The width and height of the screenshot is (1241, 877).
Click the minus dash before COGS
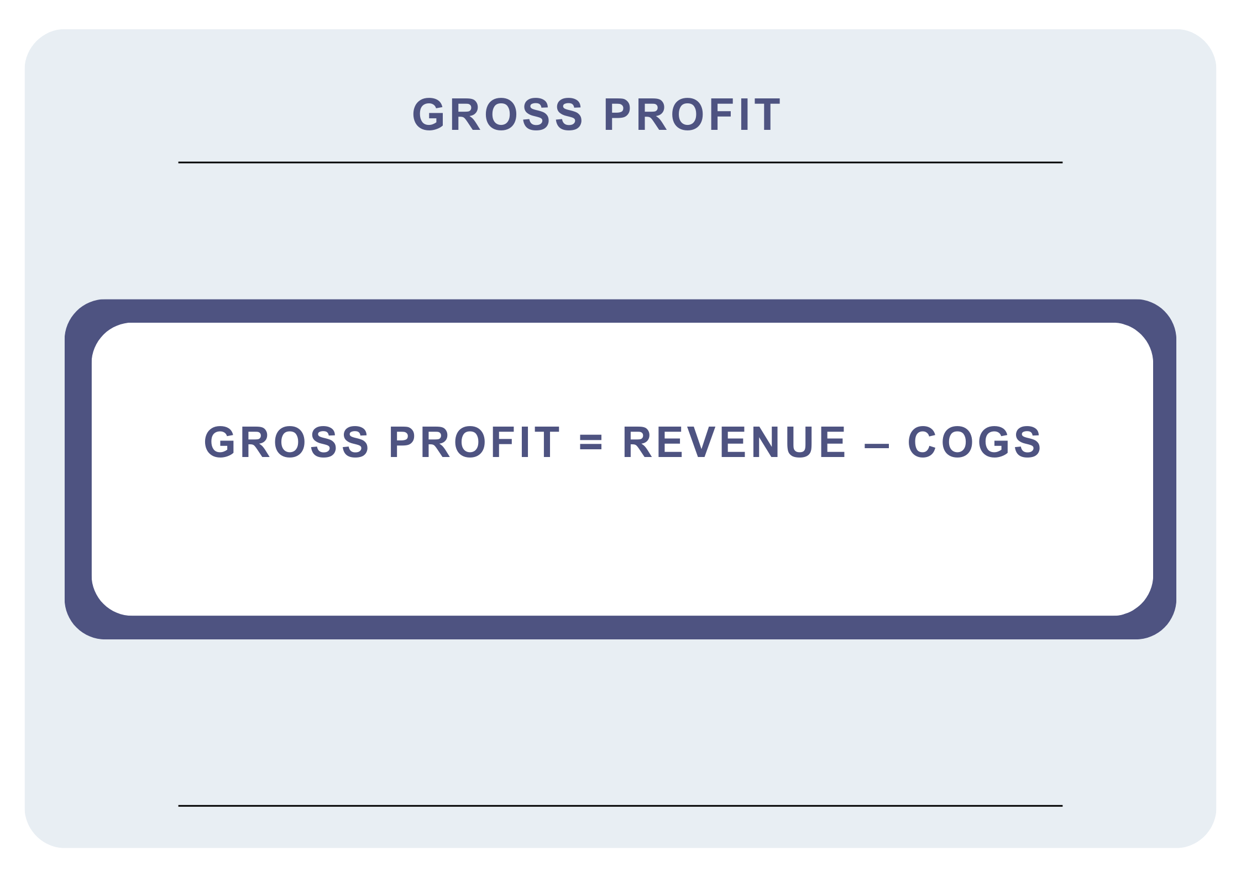pos(876,446)
